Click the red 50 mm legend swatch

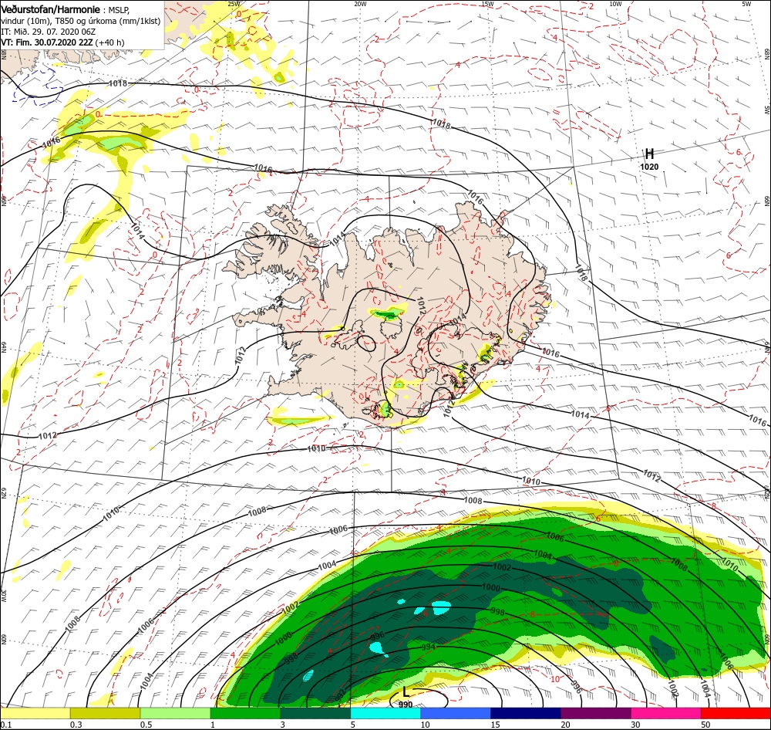pyautogui.click(x=736, y=713)
